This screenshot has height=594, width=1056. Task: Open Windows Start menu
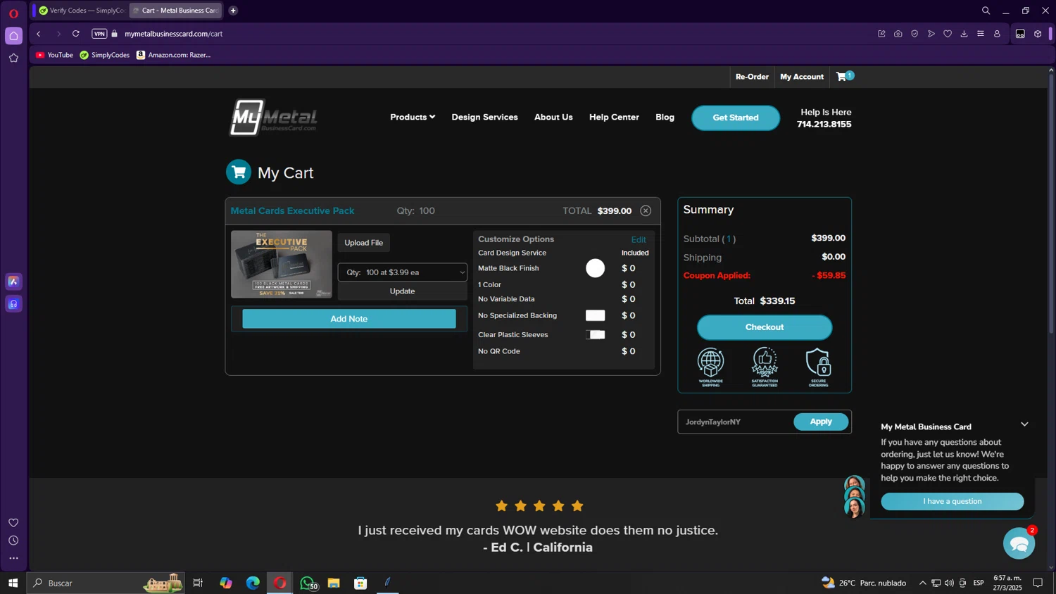coord(13,583)
